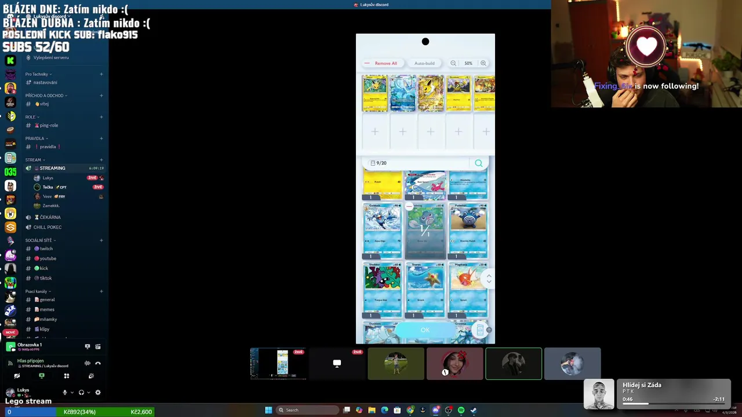Screen dimensions: 742x417
Task: Seek in Hlídej si Záda progress bar
Action: [673, 404]
